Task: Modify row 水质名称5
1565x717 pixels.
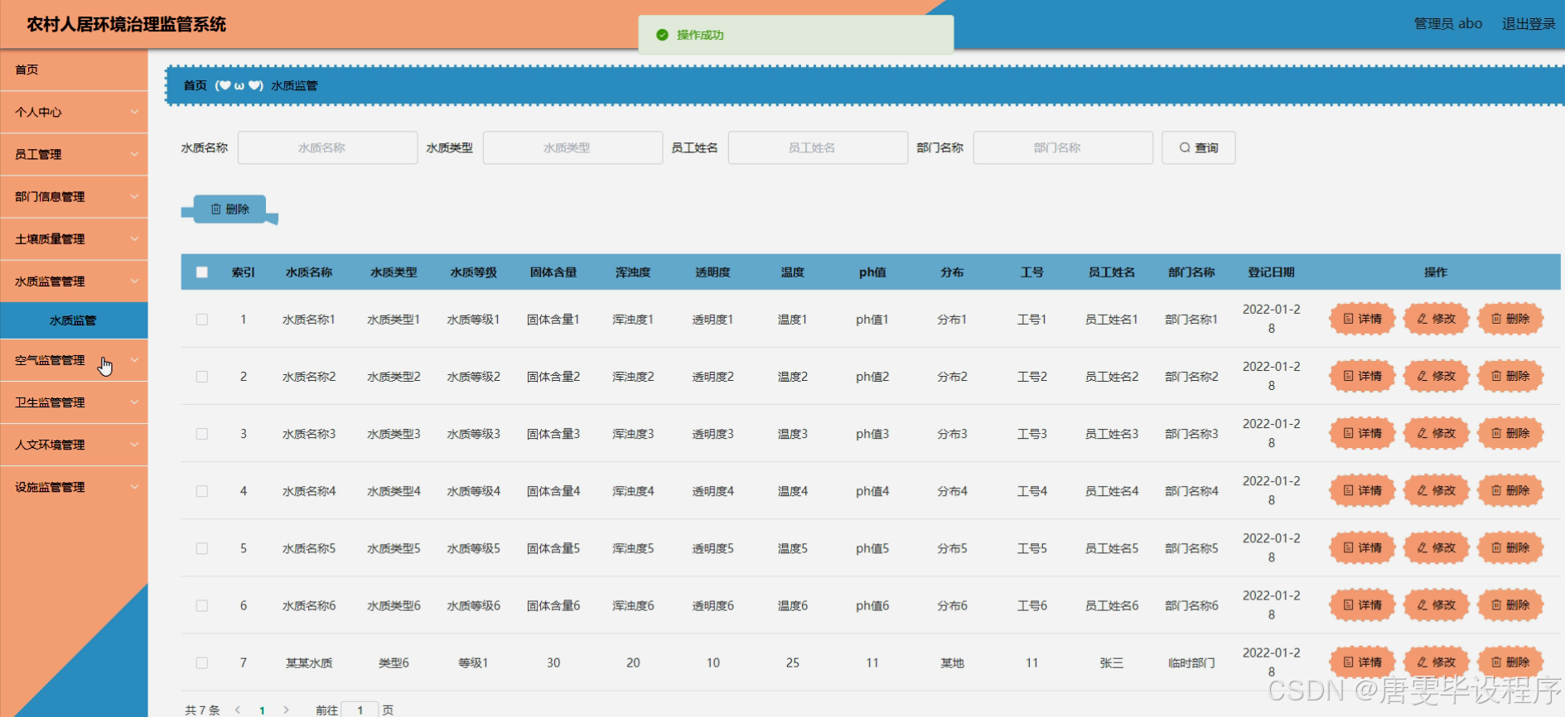Action: [x=1436, y=547]
